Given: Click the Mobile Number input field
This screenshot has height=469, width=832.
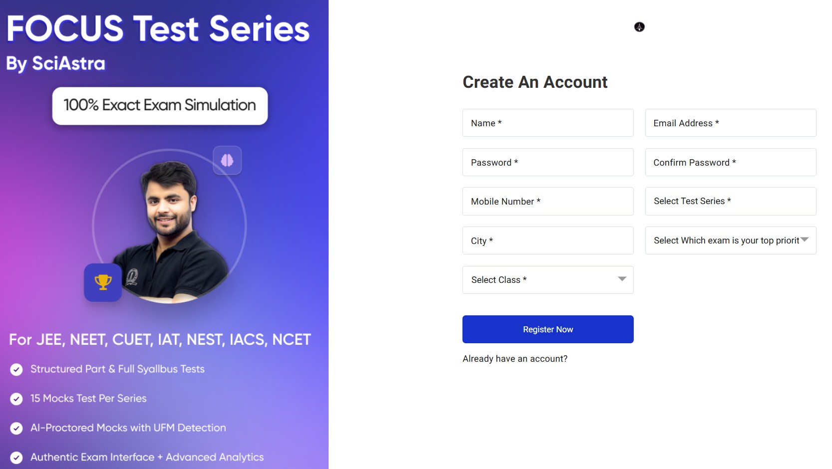Looking at the screenshot, I should tap(547, 201).
